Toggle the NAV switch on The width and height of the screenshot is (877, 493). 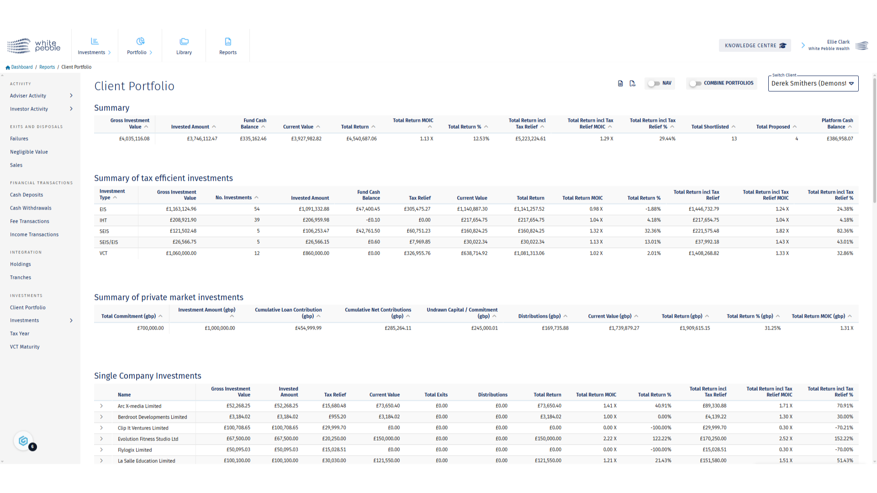tap(654, 84)
